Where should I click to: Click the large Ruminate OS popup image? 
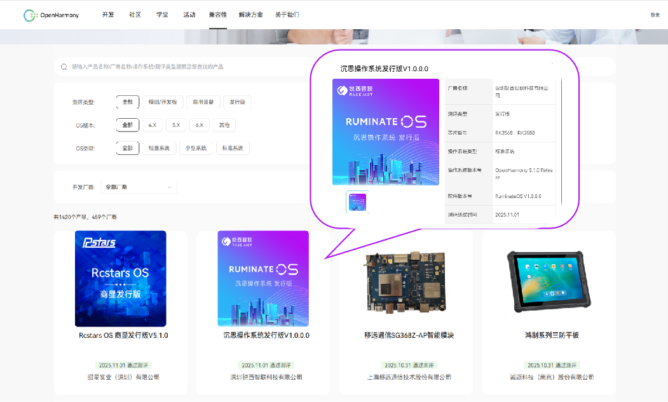[x=386, y=132]
